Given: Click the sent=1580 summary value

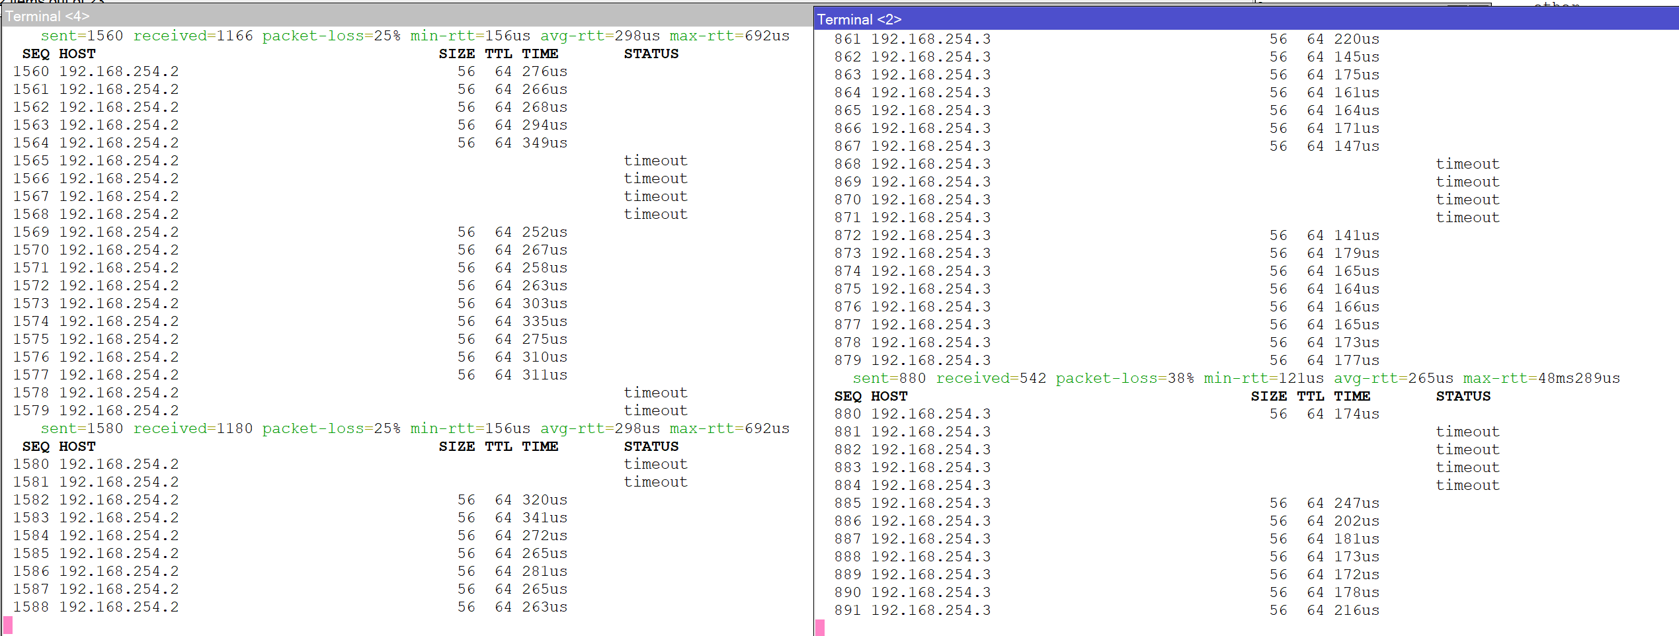Looking at the screenshot, I should [82, 428].
